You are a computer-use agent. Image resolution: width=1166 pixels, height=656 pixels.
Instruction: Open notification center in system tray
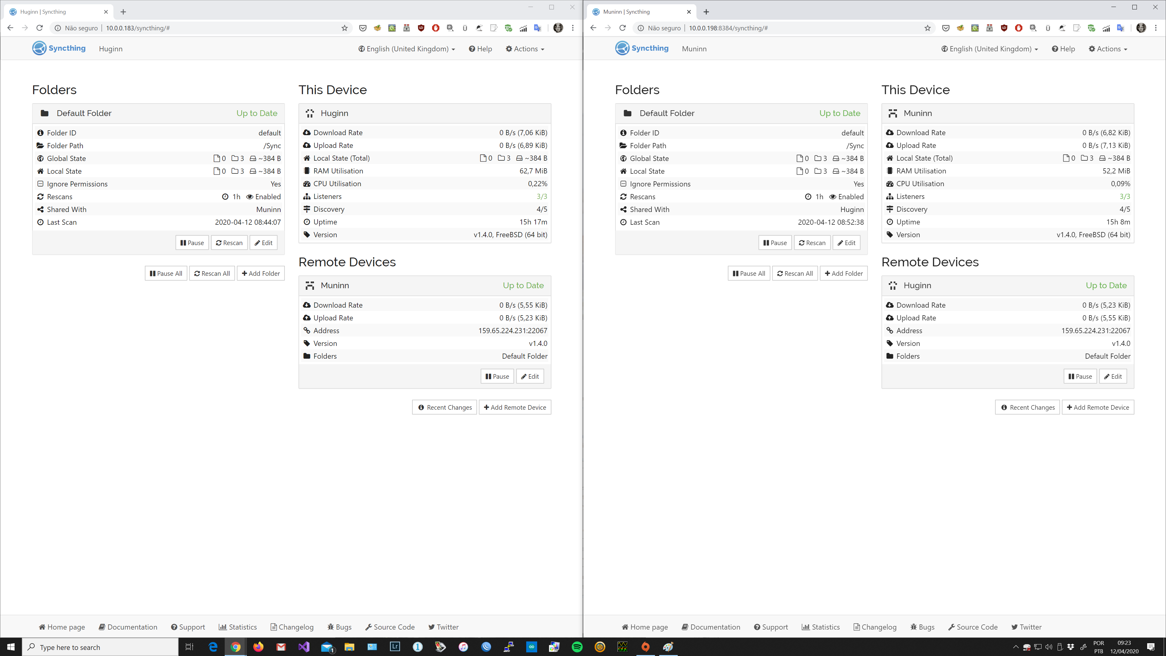point(1151,647)
